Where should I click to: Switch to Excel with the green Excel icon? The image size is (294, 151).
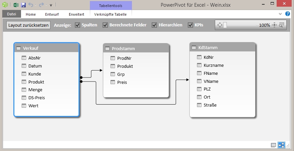click(16, 5)
